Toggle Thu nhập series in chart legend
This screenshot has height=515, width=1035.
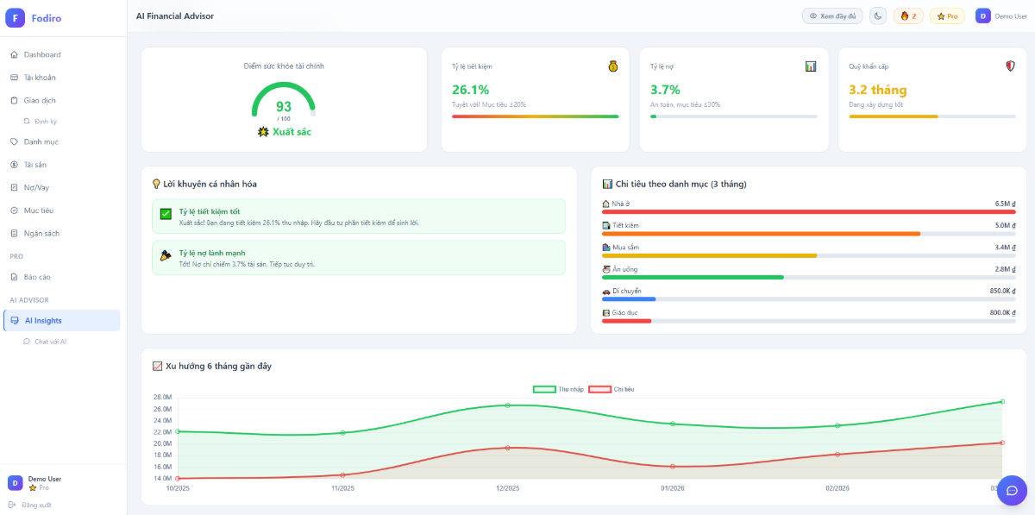(558, 389)
